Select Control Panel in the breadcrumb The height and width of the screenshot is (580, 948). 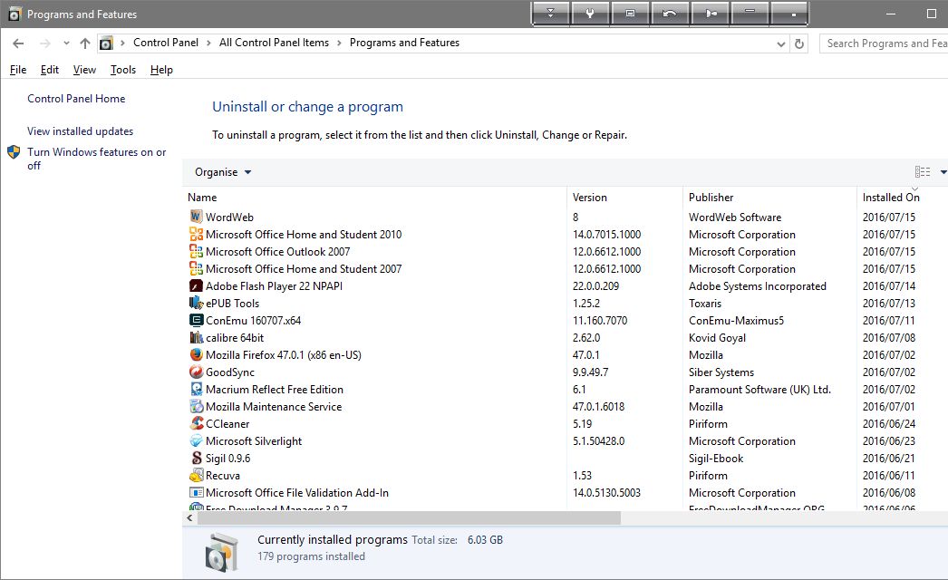(166, 43)
